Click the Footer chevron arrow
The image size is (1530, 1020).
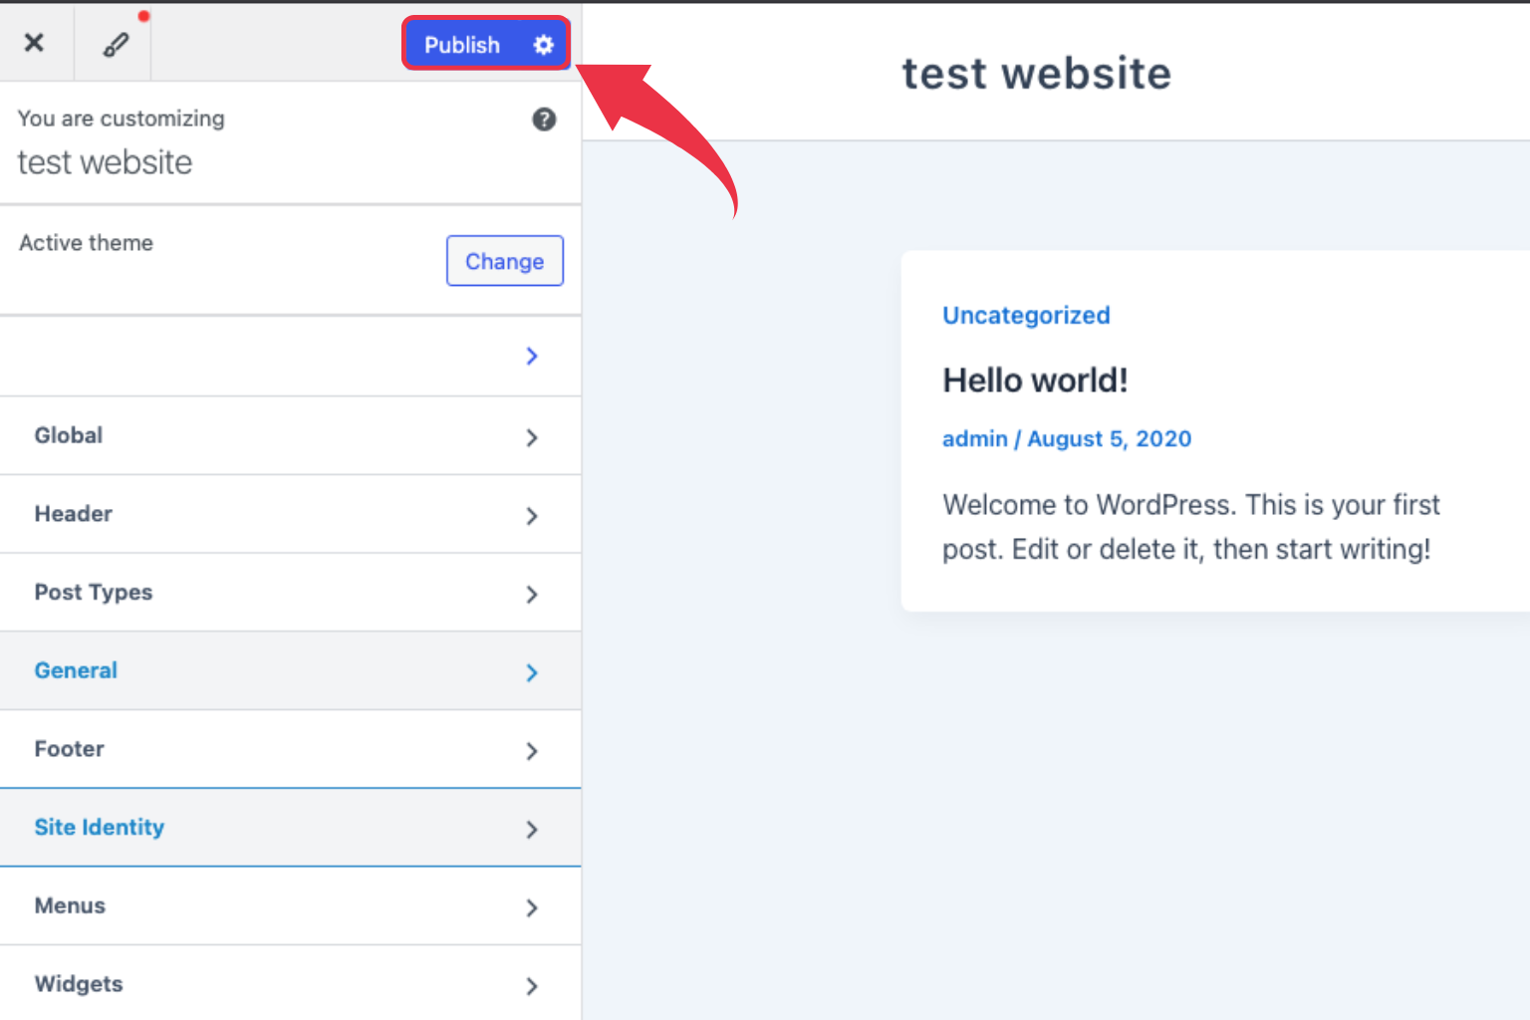(532, 751)
